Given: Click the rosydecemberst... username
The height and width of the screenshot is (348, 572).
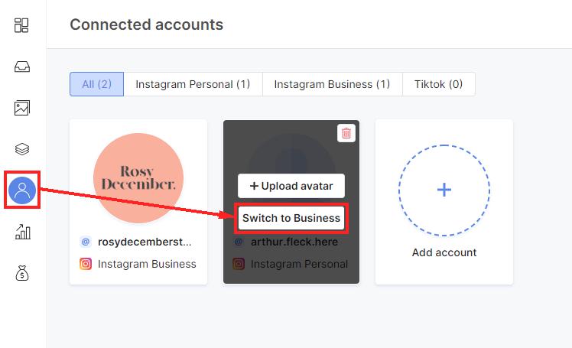Looking at the screenshot, I should [145, 242].
